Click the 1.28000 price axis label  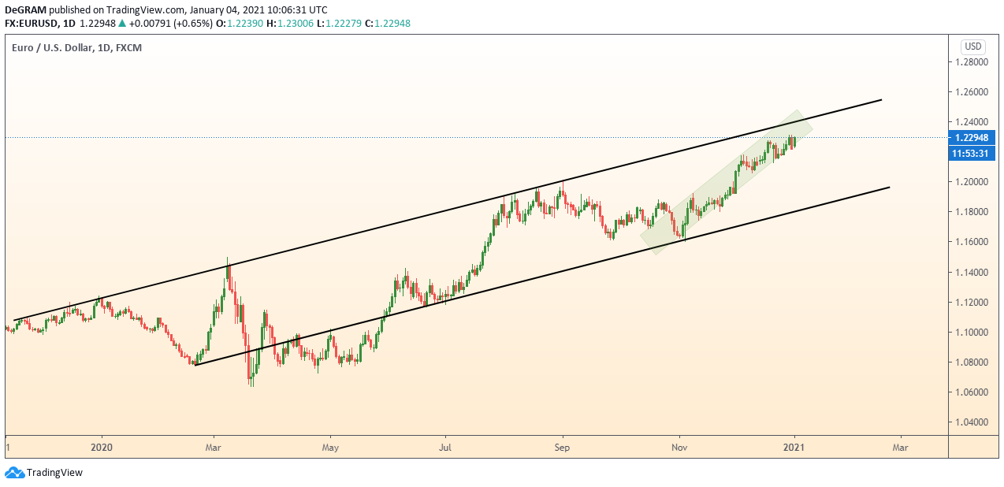tap(971, 62)
